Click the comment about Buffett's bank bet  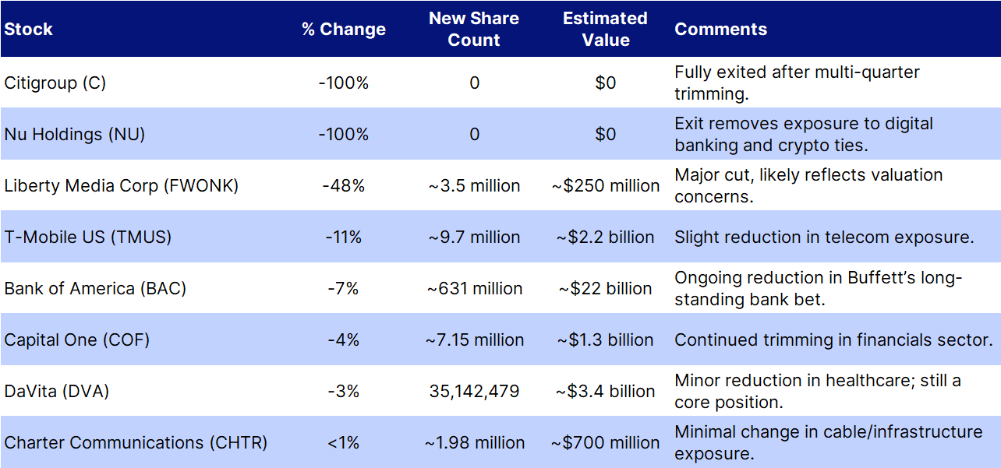[819, 288]
